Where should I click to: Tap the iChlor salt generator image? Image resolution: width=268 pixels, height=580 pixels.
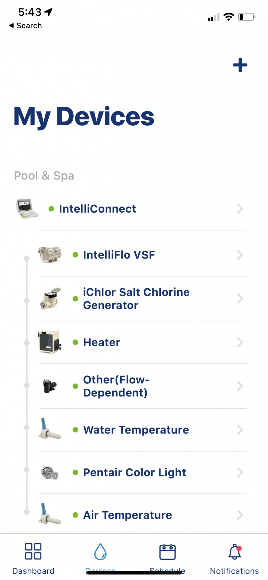[50, 298]
